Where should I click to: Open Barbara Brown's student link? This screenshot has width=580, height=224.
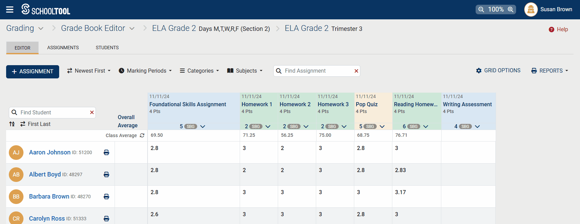[x=49, y=197]
